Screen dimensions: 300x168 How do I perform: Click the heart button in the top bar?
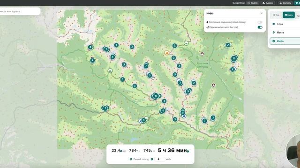tap(297, 3)
